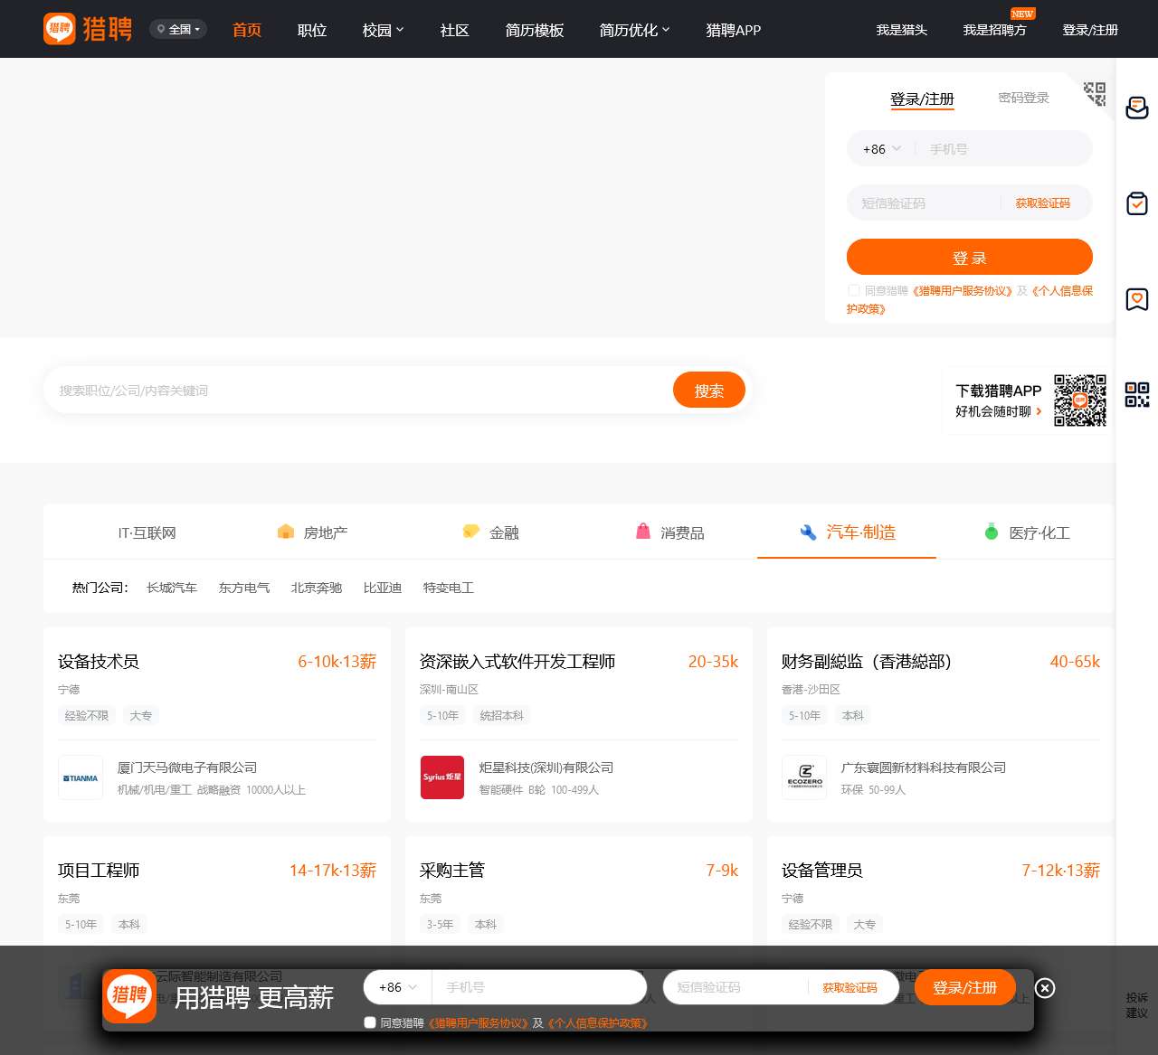
Task: Open the 资深嵌入式软件开发工程师 job listing
Action: (x=517, y=662)
